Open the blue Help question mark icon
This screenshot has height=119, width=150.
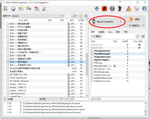pyautogui.click(x=144, y=8)
